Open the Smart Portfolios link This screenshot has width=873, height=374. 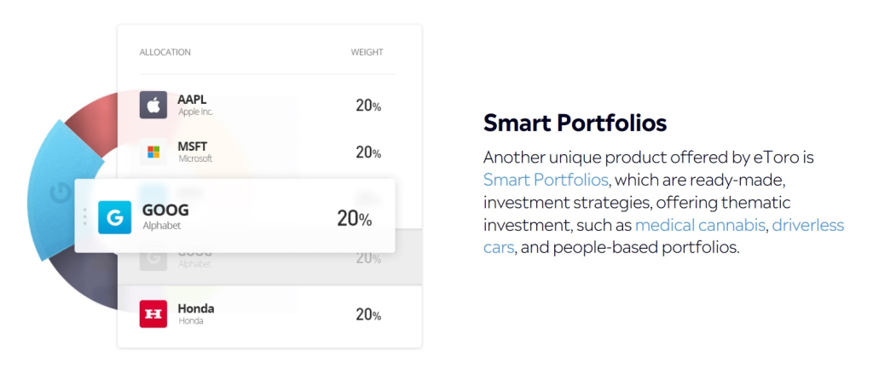[546, 180]
